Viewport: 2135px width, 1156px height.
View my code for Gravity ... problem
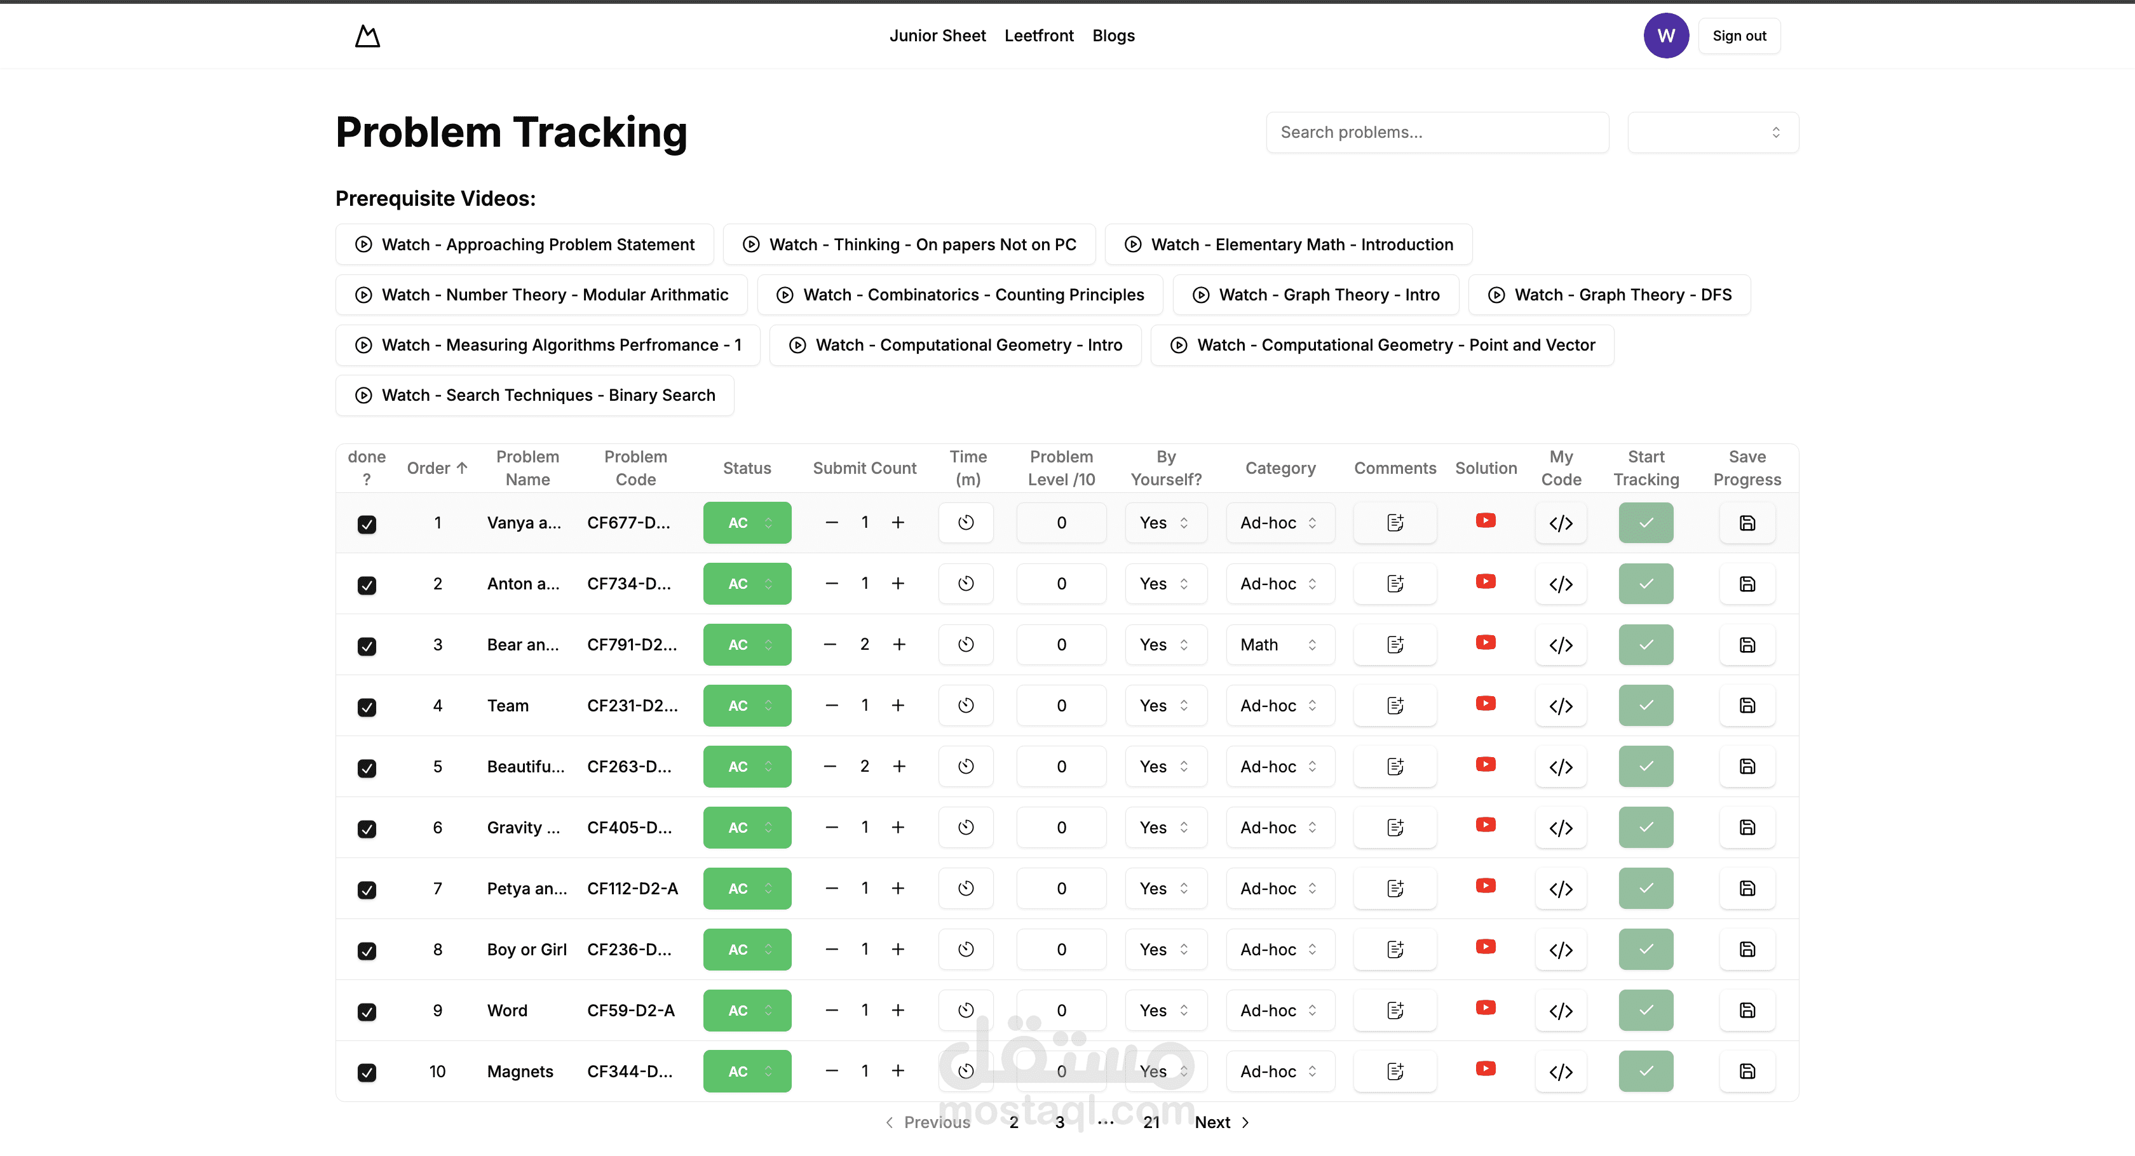tap(1561, 828)
